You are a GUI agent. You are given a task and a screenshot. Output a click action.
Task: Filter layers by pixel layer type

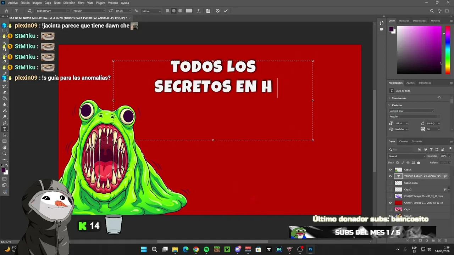420,149
